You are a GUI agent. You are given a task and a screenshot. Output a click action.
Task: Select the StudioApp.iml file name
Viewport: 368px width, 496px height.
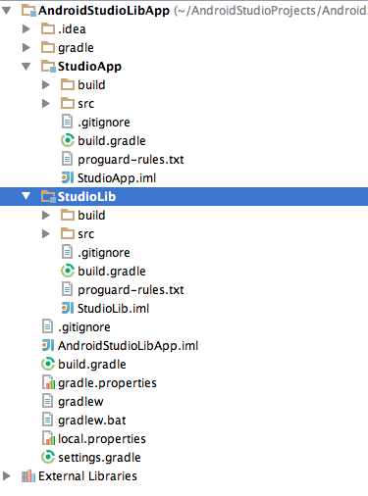tap(117, 178)
